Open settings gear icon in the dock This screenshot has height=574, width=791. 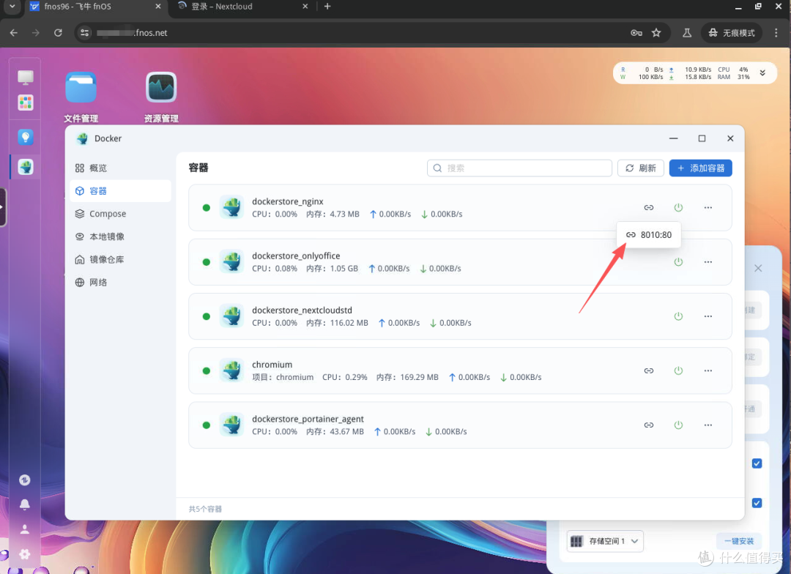click(24, 553)
